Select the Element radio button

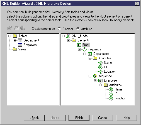tap(59, 29)
